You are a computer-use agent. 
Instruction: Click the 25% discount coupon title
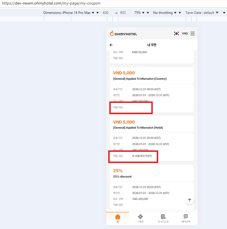pyautogui.click(x=122, y=177)
